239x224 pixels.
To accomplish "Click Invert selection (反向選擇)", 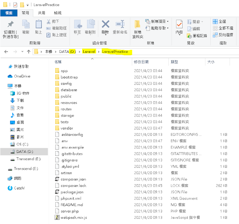I will (223, 35).
